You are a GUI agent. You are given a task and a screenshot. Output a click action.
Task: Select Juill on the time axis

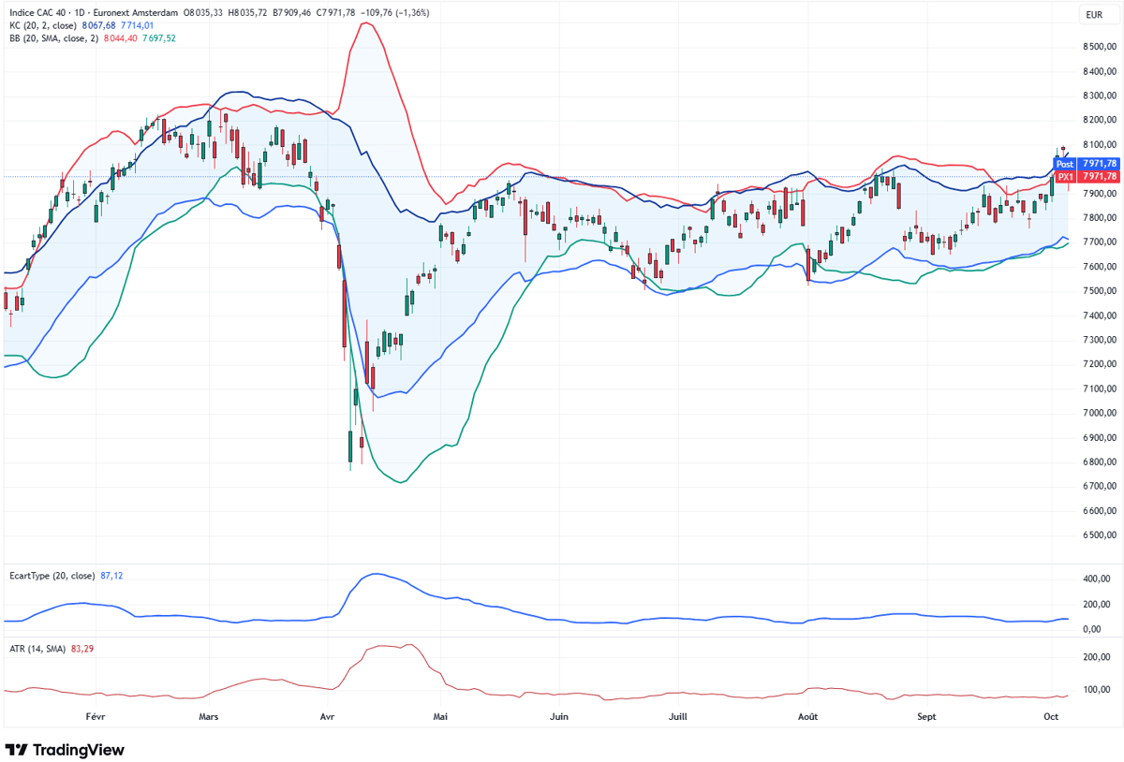(676, 716)
